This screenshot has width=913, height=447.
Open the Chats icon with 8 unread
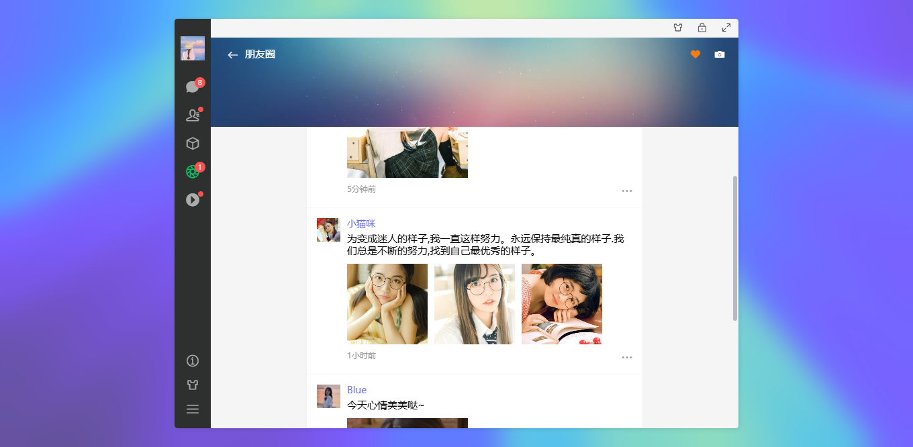pyautogui.click(x=193, y=86)
